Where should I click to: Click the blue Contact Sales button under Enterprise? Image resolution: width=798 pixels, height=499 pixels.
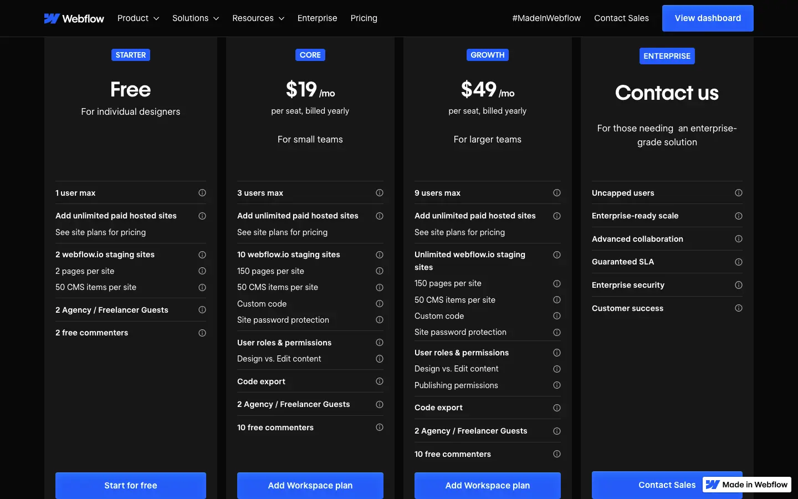click(x=667, y=485)
